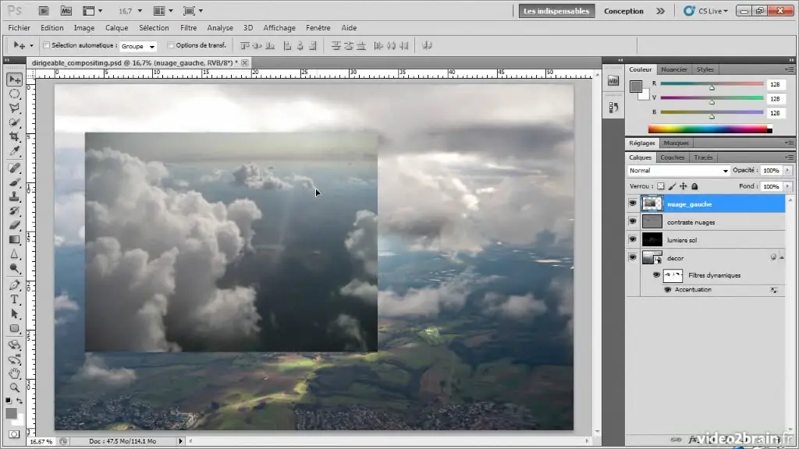Hide the contraste nuages layer
799x449 pixels.
632,222
